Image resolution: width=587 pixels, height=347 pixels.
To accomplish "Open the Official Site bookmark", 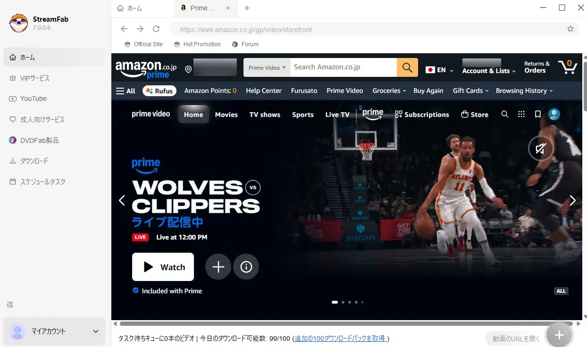I will pyautogui.click(x=143, y=44).
